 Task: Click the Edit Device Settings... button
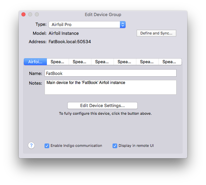click(x=102, y=105)
